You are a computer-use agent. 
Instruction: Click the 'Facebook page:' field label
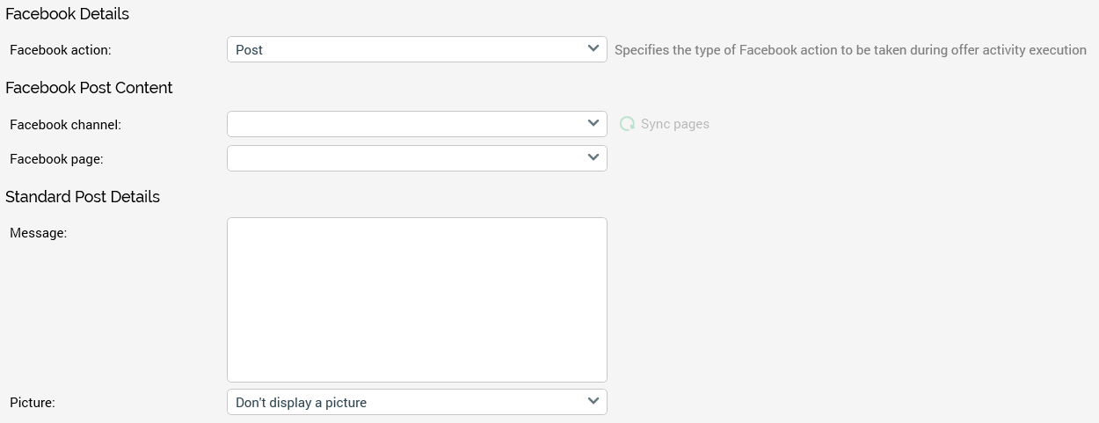click(x=56, y=159)
